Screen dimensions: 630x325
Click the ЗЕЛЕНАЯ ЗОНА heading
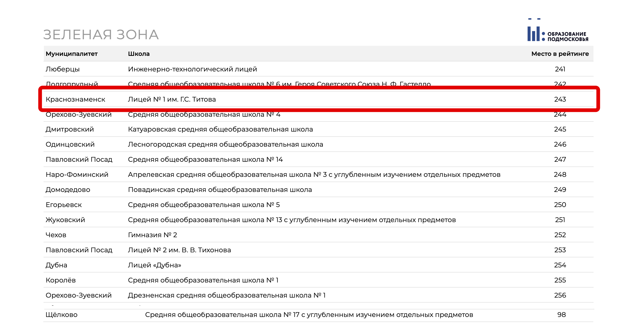tap(101, 35)
